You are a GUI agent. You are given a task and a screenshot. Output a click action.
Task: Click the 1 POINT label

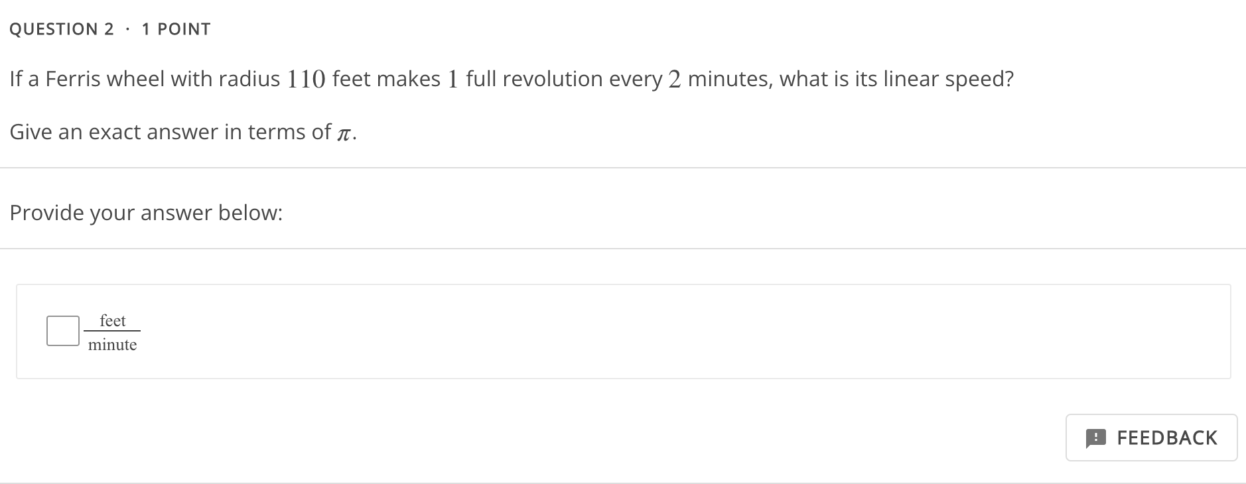tap(174, 28)
